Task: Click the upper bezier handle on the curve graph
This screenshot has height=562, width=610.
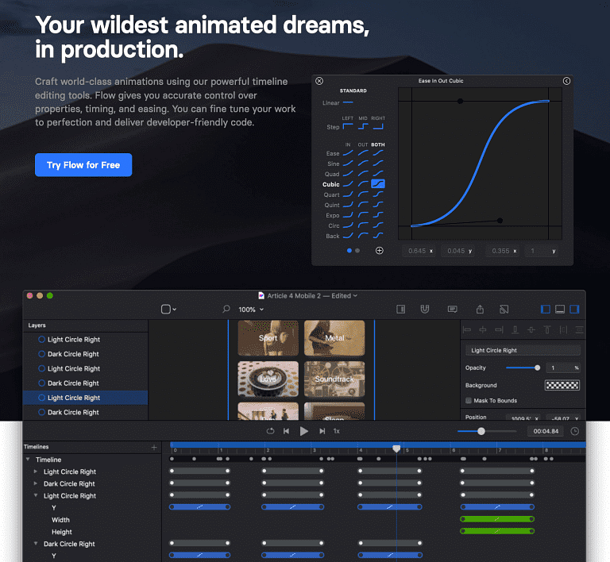Action: coord(460,101)
